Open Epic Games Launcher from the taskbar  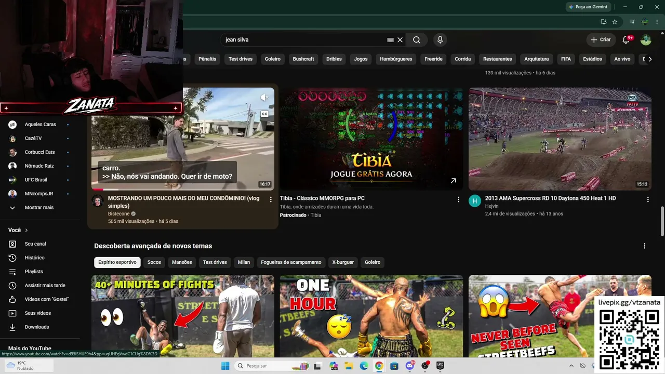tap(440, 366)
